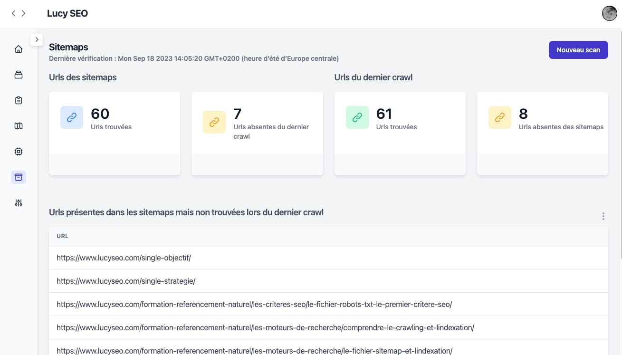Open the drive/storage icon in the sidebar
Screen dimensions: 622x355
pos(19,75)
